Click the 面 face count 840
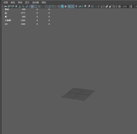Viewport: 137px width, 134px height. click(24, 17)
